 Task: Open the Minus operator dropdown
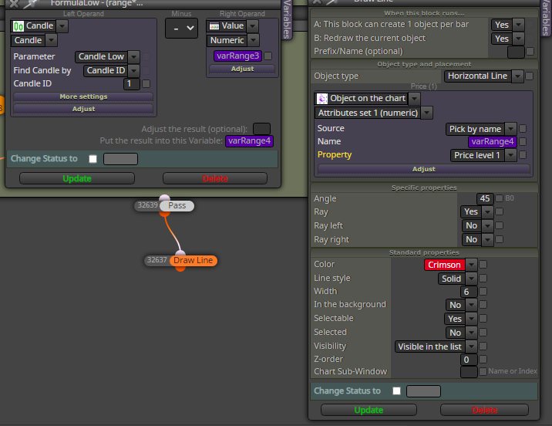point(181,29)
